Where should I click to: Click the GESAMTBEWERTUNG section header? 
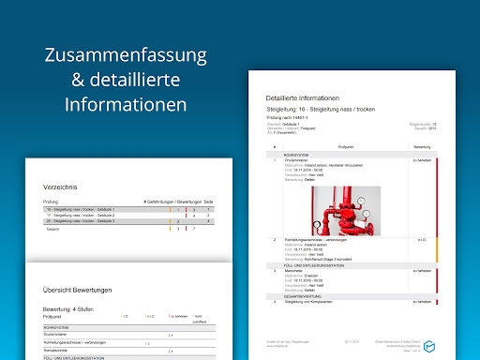(x=352, y=296)
